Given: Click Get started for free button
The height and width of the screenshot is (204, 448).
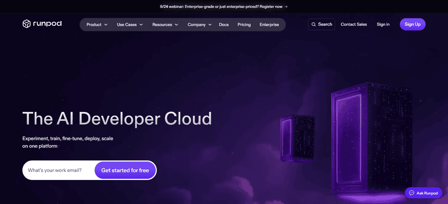Looking at the screenshot, I should (x=125, y=170).
